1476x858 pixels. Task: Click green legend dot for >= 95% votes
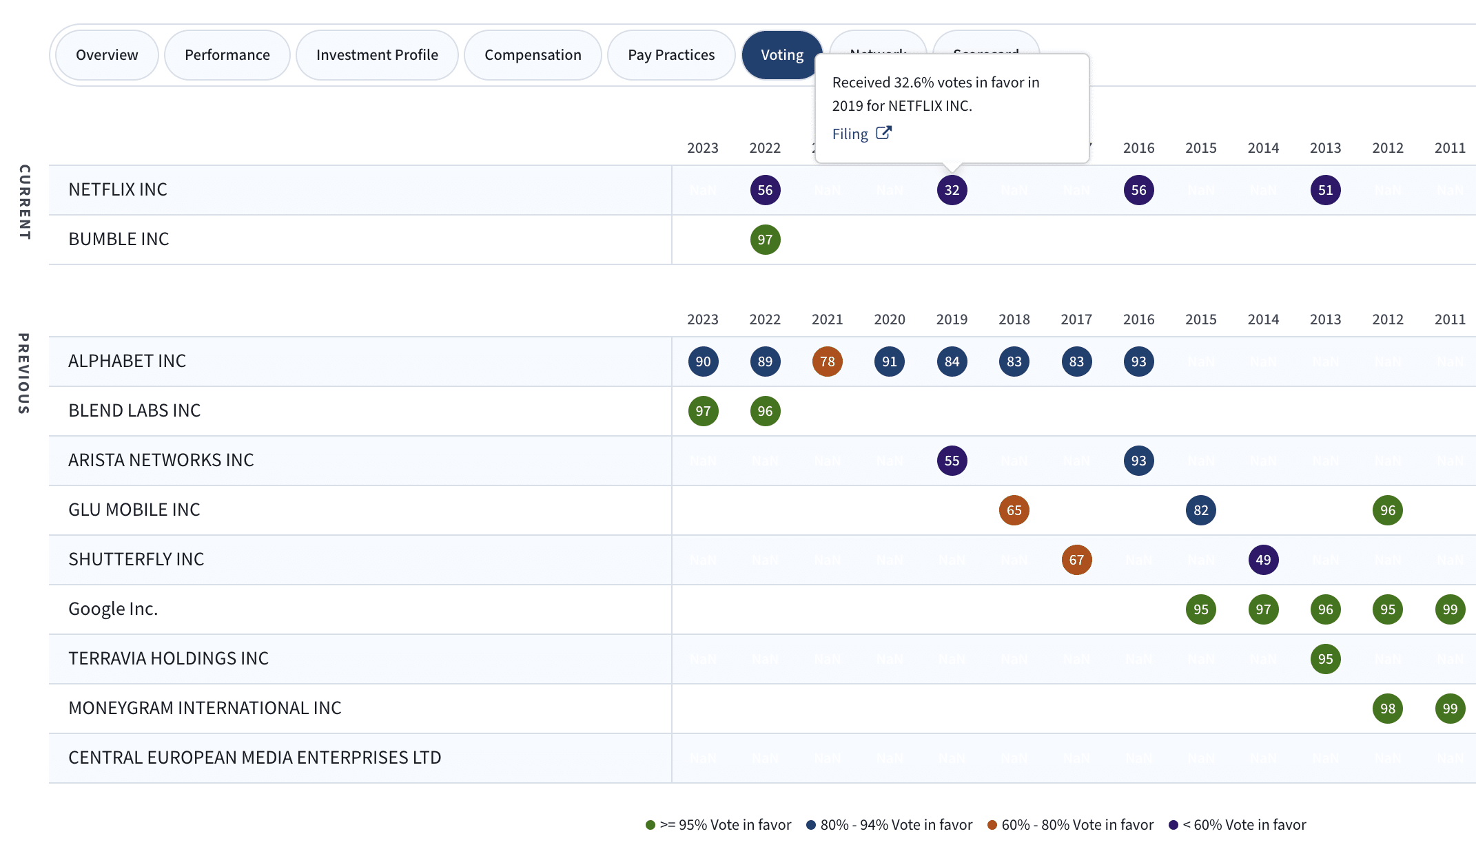click(650, 825)
